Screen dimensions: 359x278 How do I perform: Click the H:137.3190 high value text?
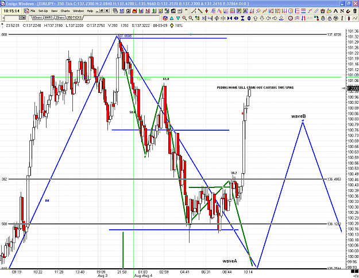53,26
